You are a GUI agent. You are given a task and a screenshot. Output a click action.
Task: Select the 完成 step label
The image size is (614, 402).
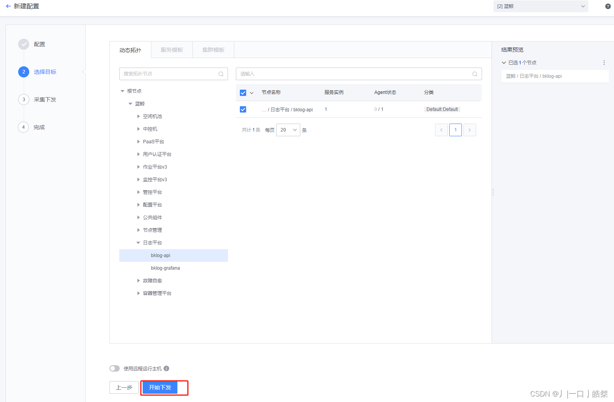click(x=39, y=127)
